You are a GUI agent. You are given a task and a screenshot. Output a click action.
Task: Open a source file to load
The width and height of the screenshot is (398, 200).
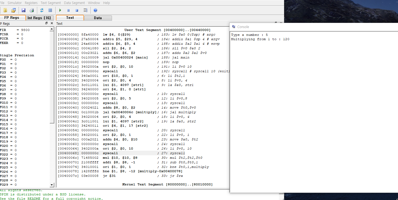click(x=13, y=10)
